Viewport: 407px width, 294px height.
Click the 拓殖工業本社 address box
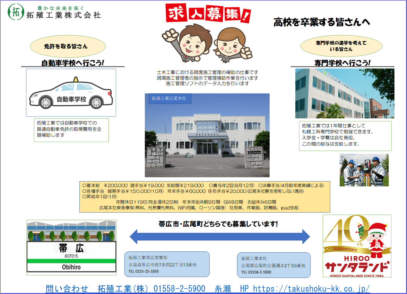coord(274,265)
